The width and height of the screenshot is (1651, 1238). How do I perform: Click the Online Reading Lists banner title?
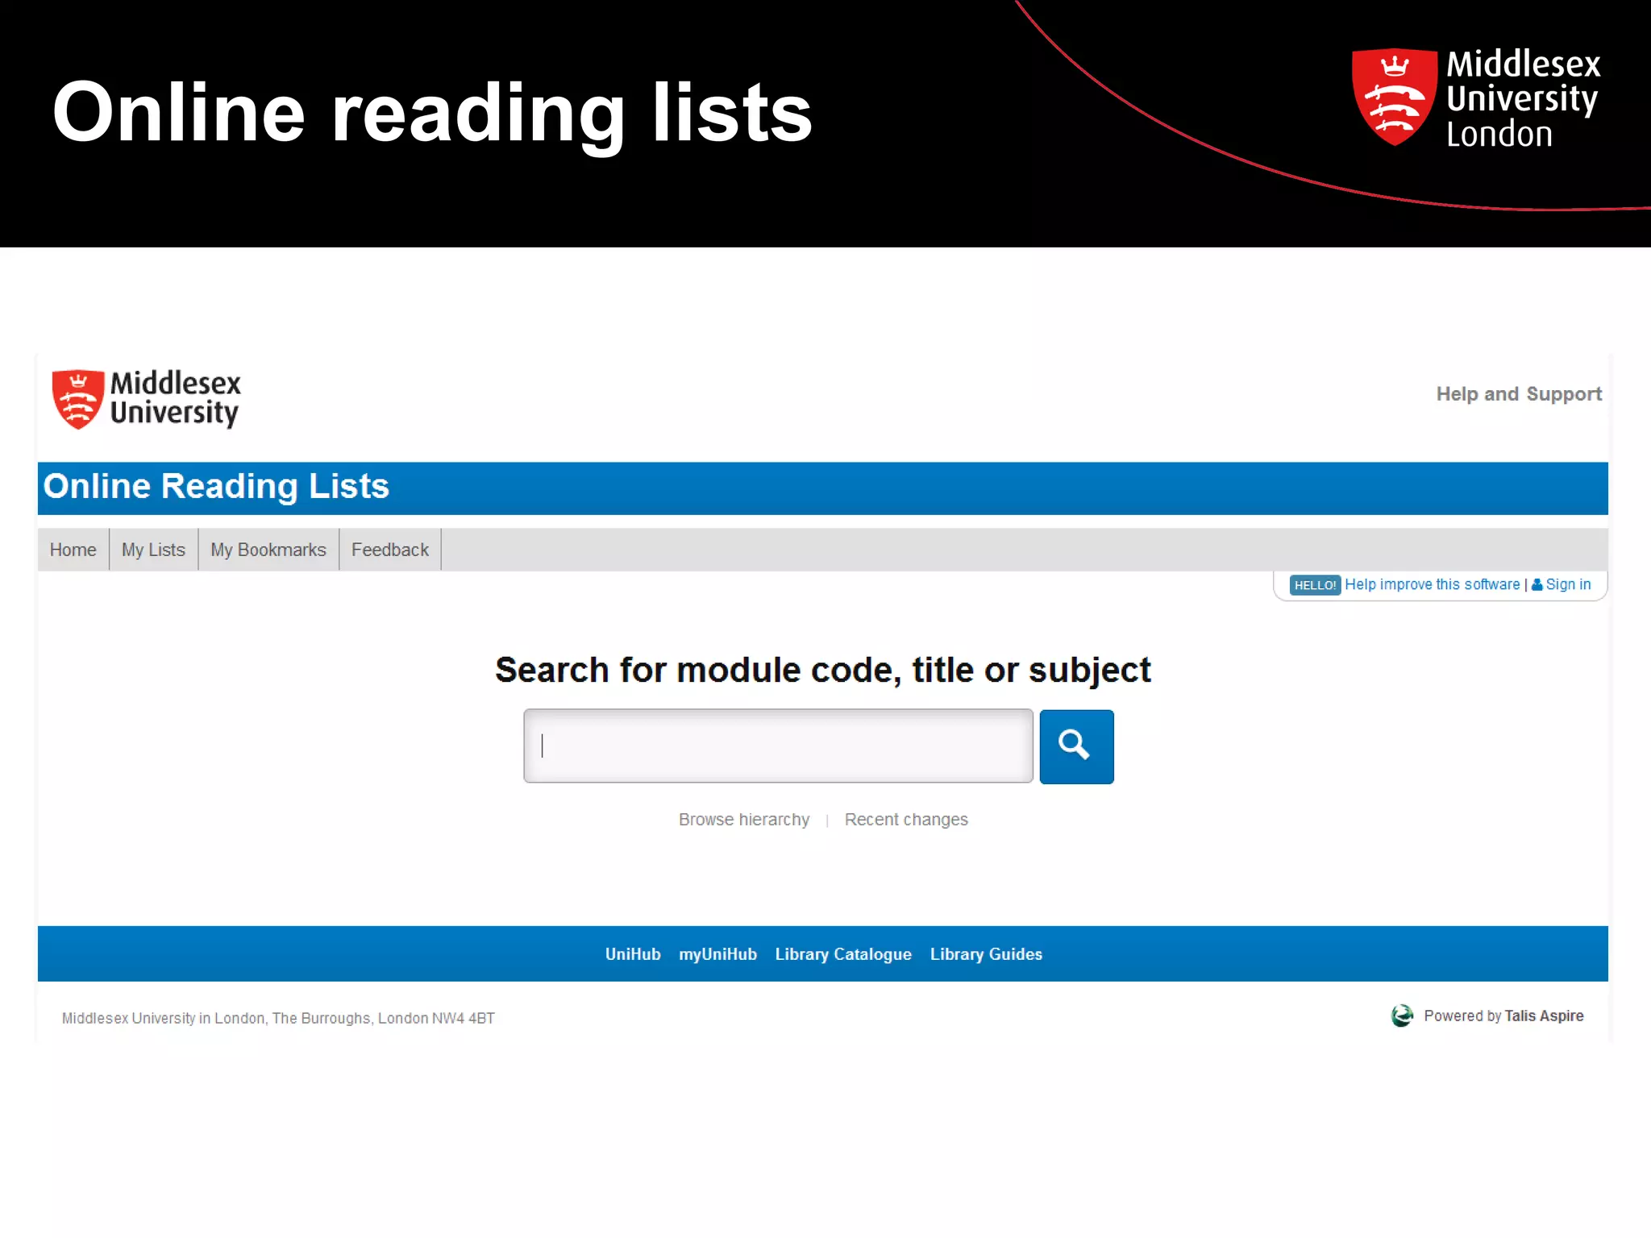tap(216, 487)
